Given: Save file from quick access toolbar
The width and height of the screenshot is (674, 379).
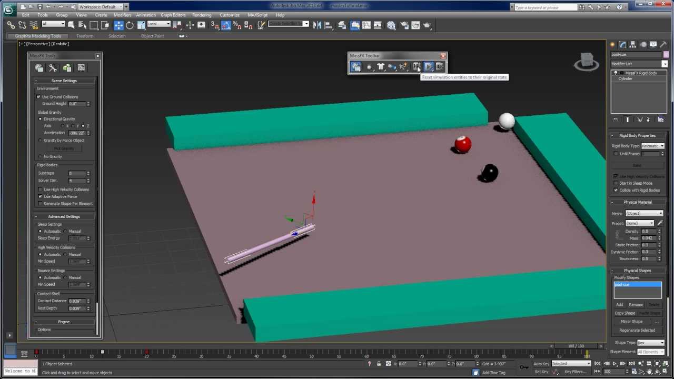Looking at the screenshot, I should pos(40,7).
